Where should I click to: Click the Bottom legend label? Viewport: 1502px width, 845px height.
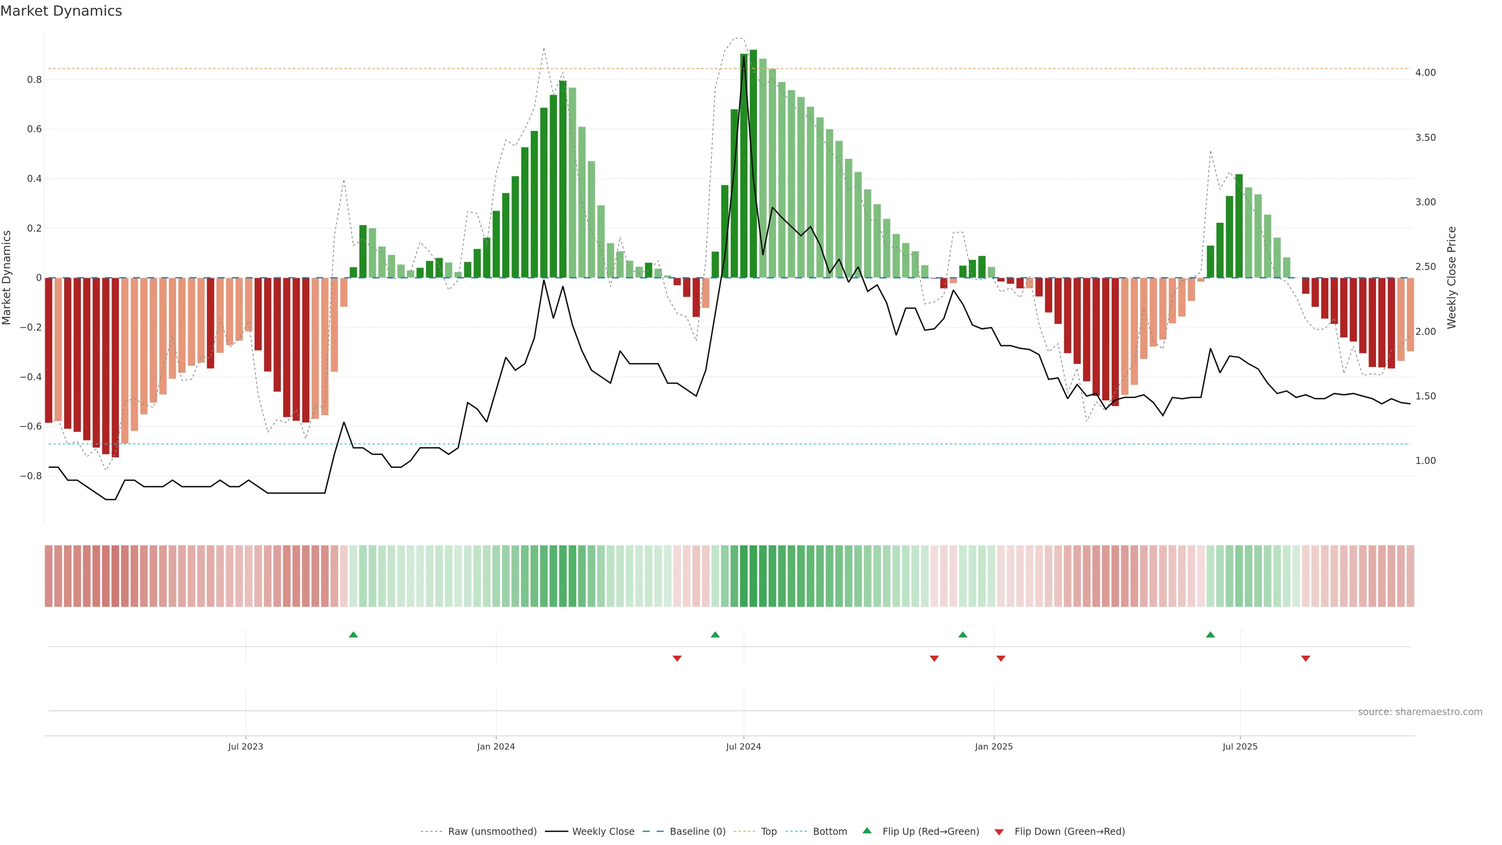[830, 831]
